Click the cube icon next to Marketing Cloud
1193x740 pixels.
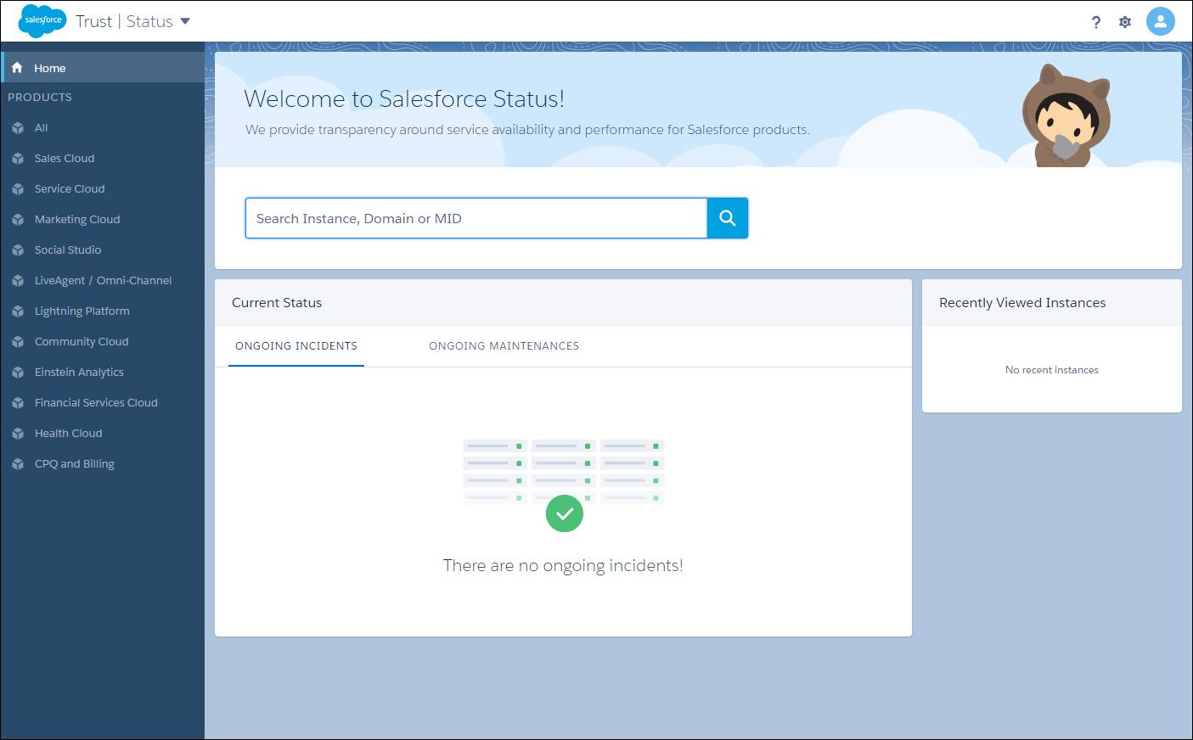tap(18, 220)
